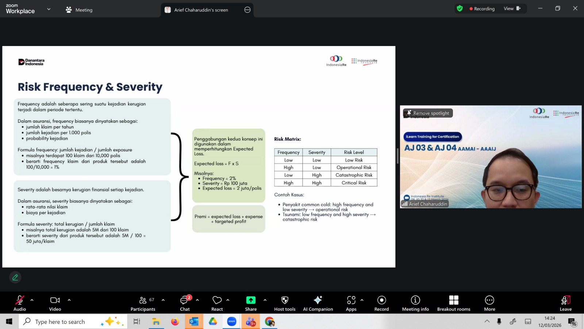
Task: Toggle meeting recording with Record button
Action: [381, 303]
